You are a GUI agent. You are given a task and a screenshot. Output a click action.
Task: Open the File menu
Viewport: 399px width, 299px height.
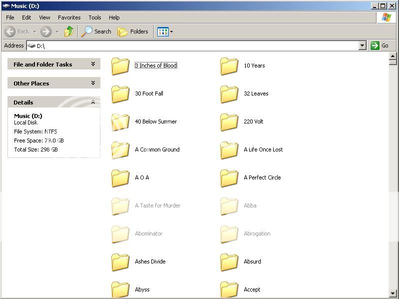tap(10, 17)
